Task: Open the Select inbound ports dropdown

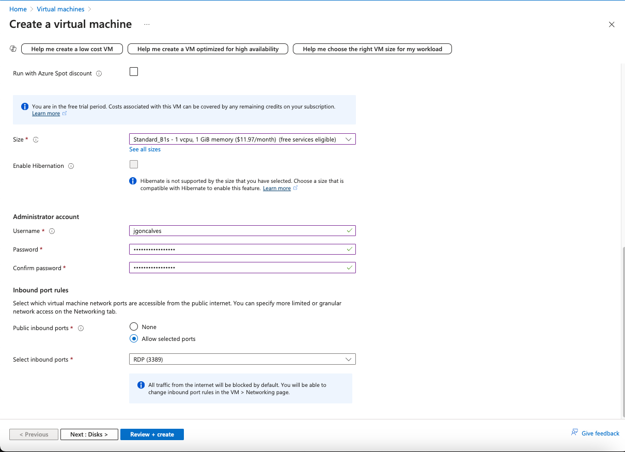Action: pos(242,359)
